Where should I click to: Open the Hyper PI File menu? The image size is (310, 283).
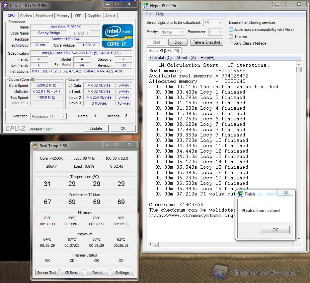(148, 14)
